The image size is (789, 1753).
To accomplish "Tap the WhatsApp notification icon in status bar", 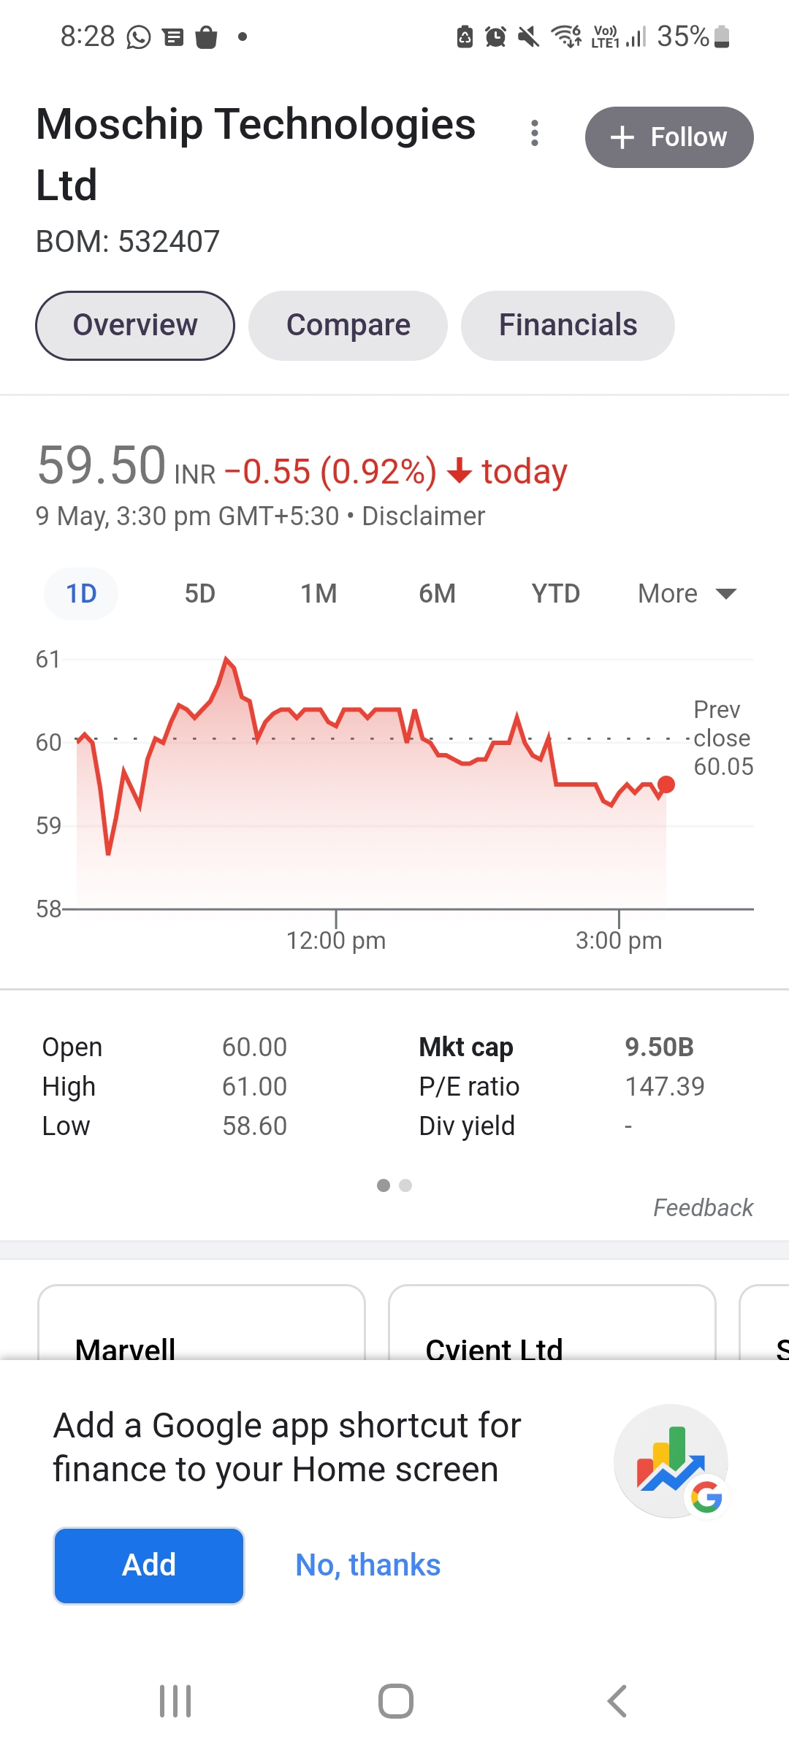I will tap(139, 37).
